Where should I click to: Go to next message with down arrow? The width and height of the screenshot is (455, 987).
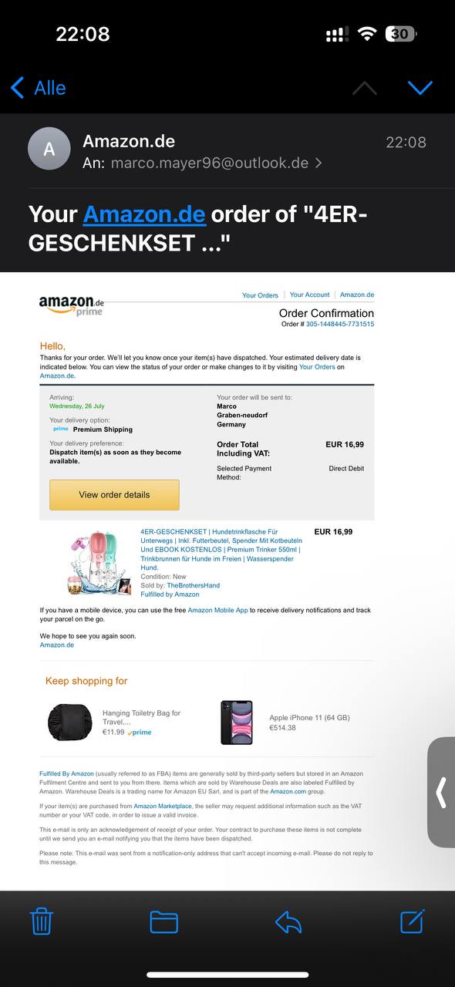pyautogui.click(x=420, y=87)
